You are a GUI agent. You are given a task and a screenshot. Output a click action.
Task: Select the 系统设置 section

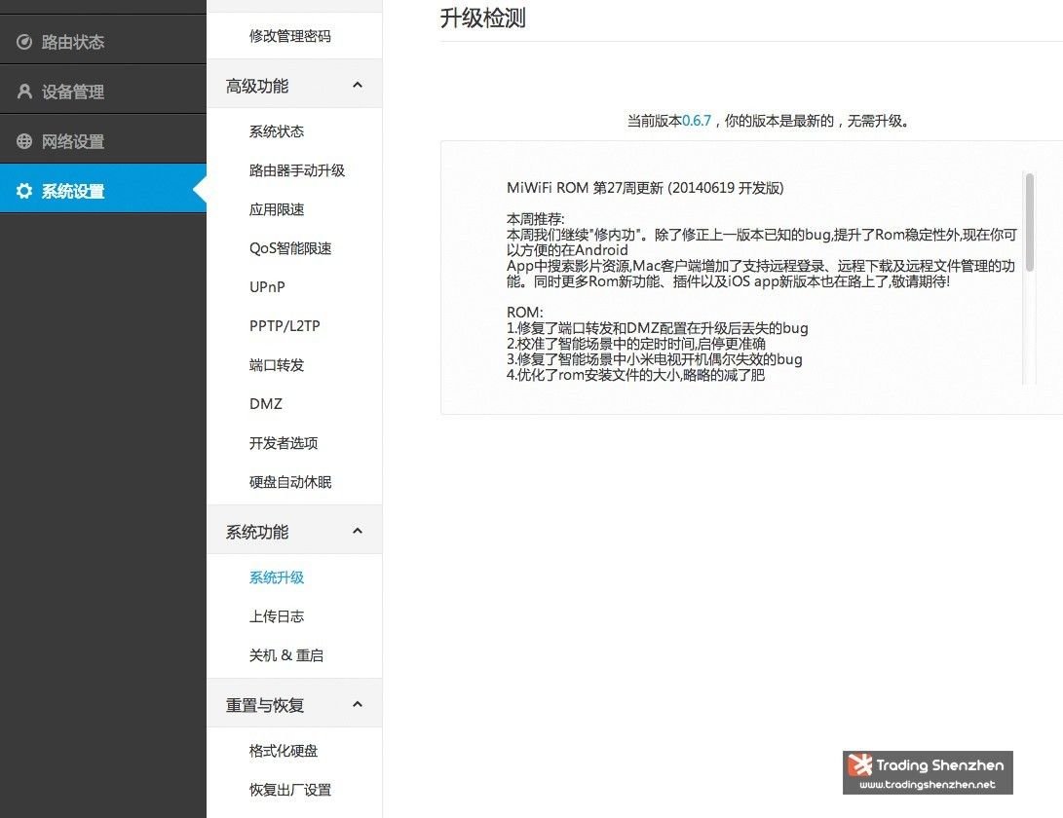[103, 188]
